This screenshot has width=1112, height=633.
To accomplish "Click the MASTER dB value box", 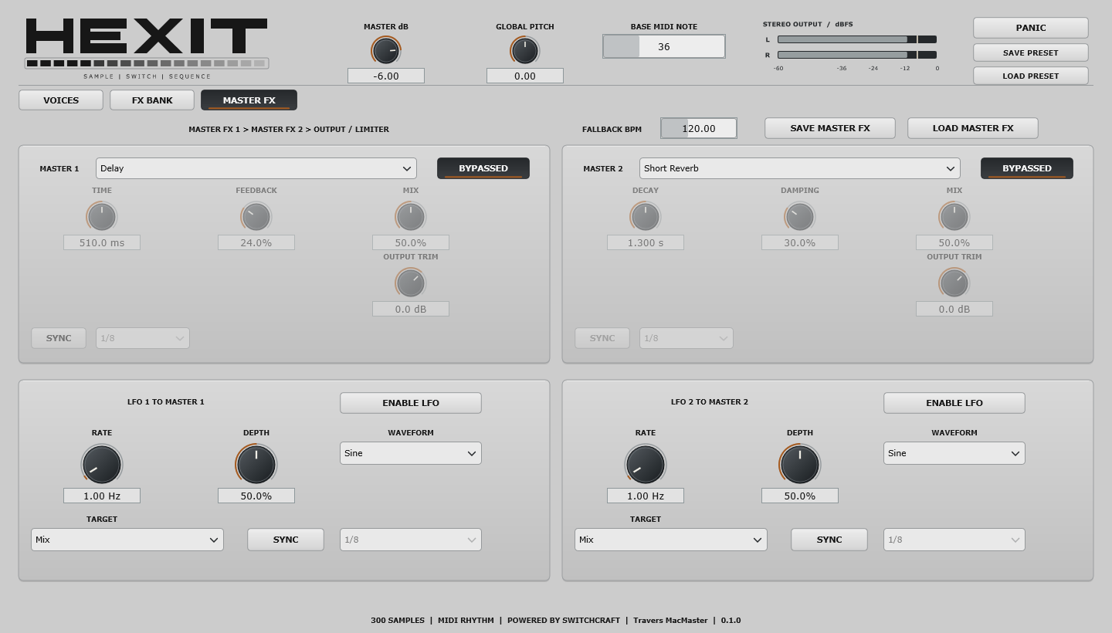I will [x=386, y=76].
